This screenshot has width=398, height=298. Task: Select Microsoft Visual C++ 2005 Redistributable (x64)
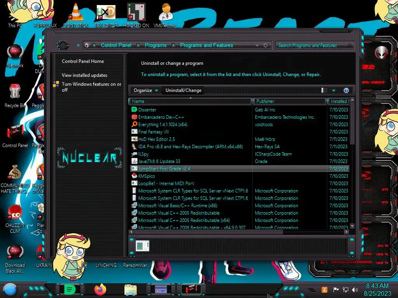(x=239, y=220)
